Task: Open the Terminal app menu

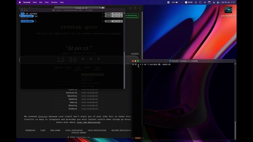Action: [x=26, y=2]
